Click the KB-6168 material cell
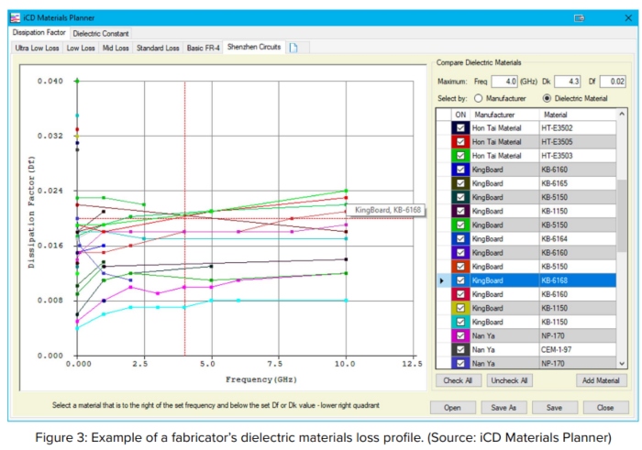642x450 pixels. coord(578,280)
